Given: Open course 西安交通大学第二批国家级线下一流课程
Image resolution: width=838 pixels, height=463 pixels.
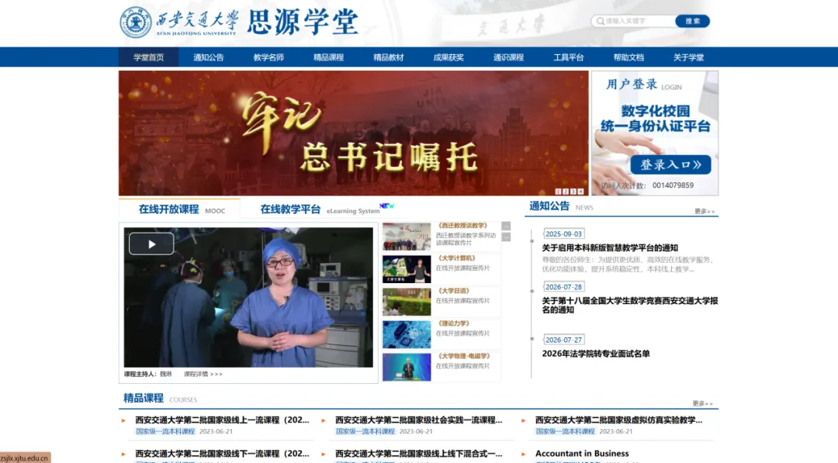Looking at the screenshot, I should (x=222, y=454).
